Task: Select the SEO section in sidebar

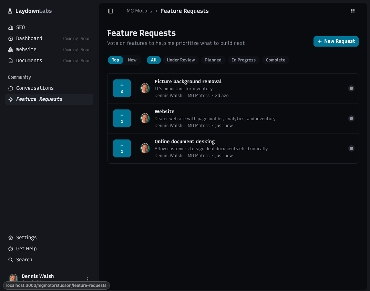Action: pyautogui.click(x=20, y=27)
